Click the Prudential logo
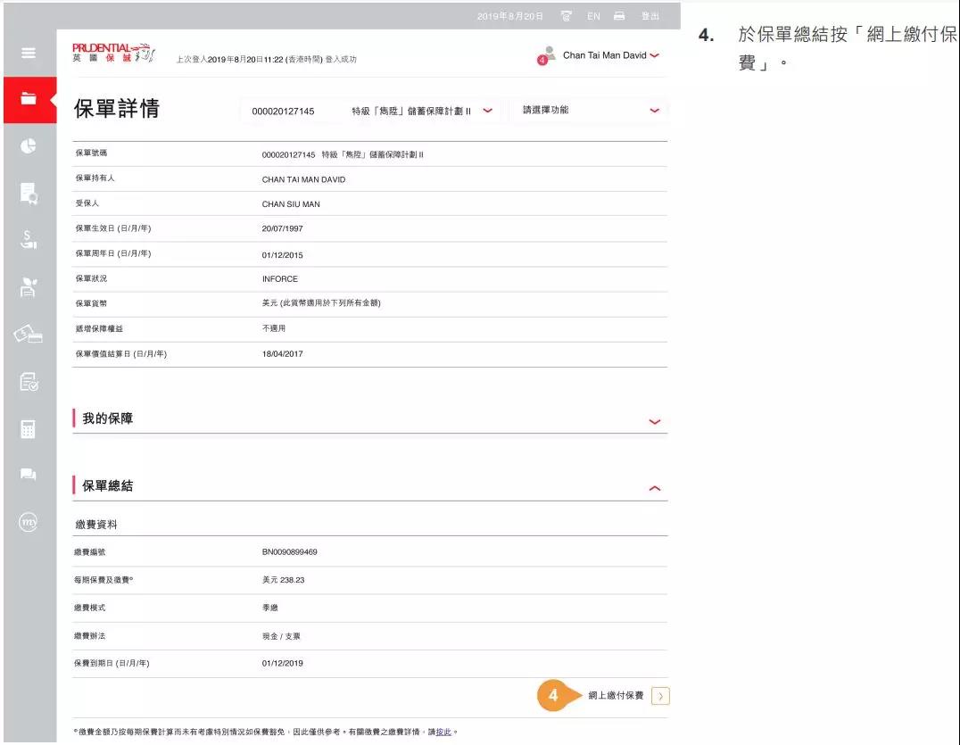Viewport: 960px width, 745px height. (114, 53)
